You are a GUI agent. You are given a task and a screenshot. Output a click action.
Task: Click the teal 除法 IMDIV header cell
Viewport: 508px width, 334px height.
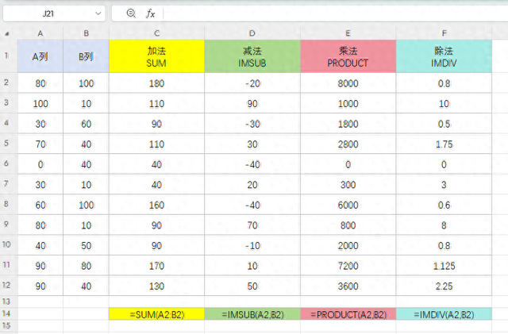(x=444, y=56)
